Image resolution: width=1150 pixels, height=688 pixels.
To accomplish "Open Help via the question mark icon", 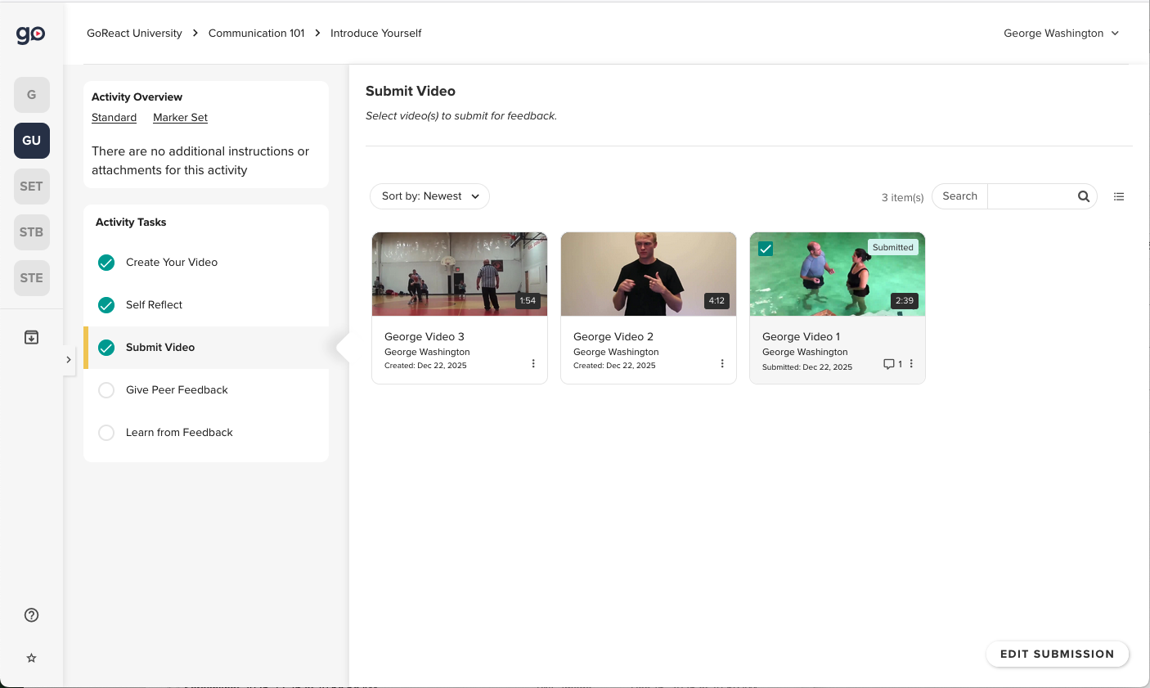I will click(x=31, y=614).
